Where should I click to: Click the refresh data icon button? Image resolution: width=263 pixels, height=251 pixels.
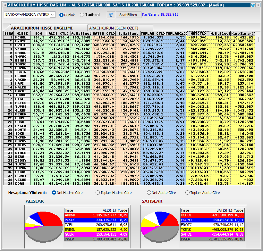pyautogui.click(x=111, y=15)
